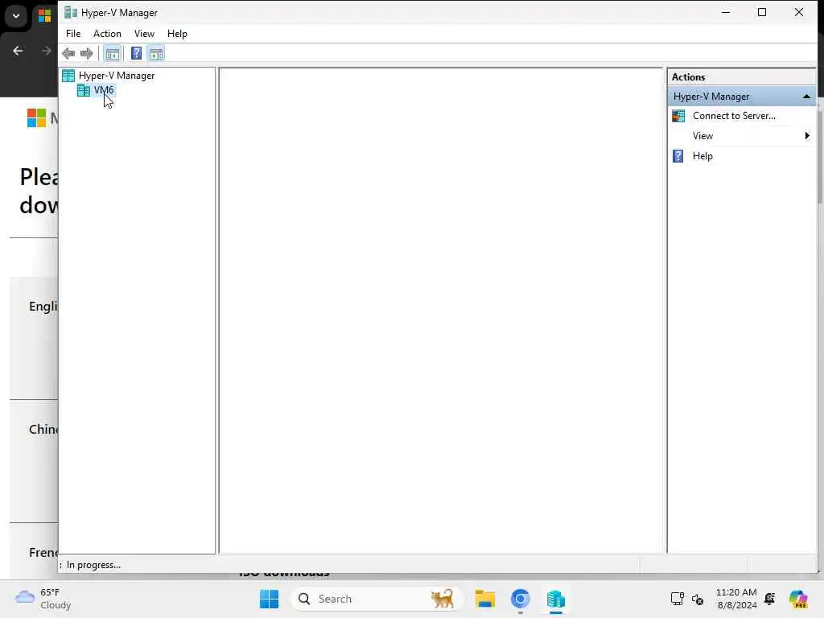Select Hyper-V Manager root tree node
The height and width of the screenshot is (618, 824).
click(x=117, y=76)
